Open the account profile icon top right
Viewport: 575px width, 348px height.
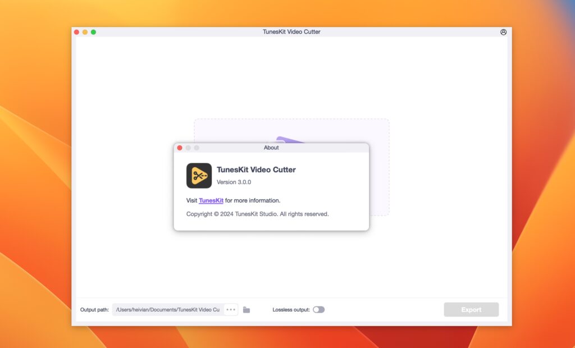point(503,32)
